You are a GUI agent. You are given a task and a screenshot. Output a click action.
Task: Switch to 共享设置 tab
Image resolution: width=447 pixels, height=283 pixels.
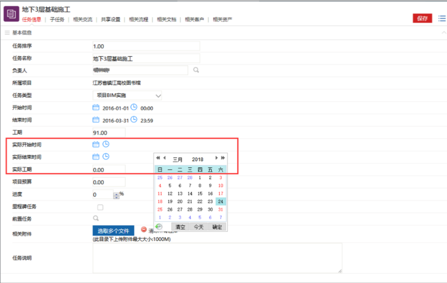pos(110,19)
